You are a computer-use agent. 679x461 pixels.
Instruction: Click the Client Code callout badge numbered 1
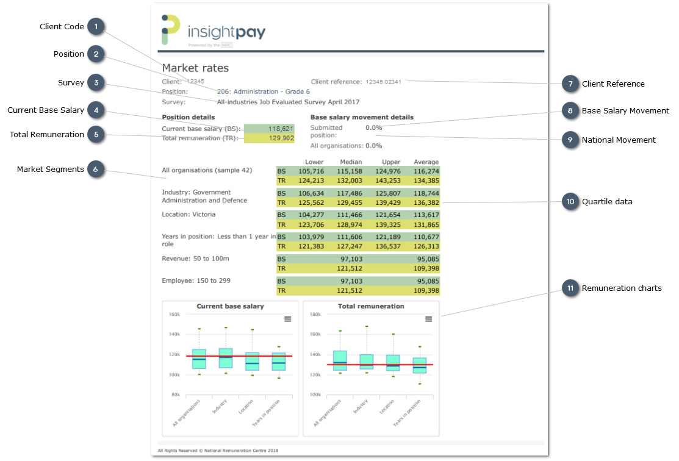click(x=96, y=26)
